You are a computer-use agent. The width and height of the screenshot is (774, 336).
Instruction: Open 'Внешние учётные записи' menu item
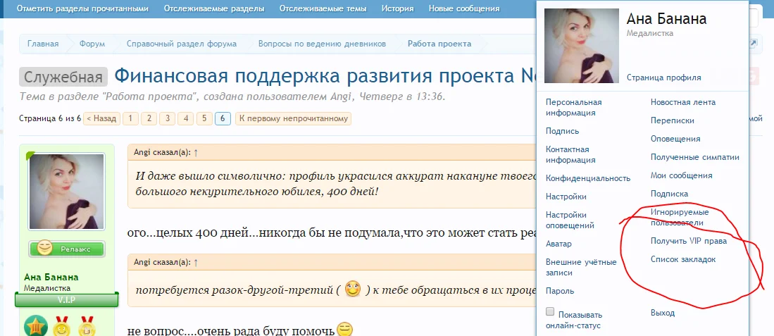pyautogui.click(x=581, y=268)
